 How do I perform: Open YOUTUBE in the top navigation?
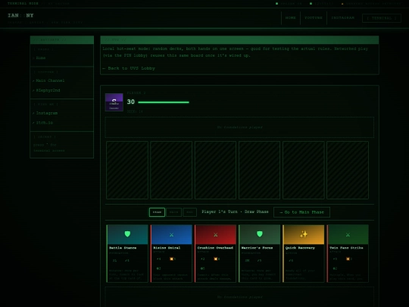[x=314, y=17]
